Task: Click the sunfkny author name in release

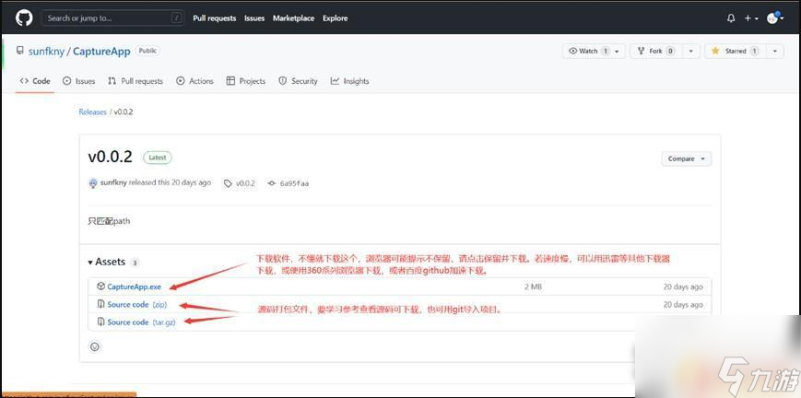Action: (x=113, y=182)
